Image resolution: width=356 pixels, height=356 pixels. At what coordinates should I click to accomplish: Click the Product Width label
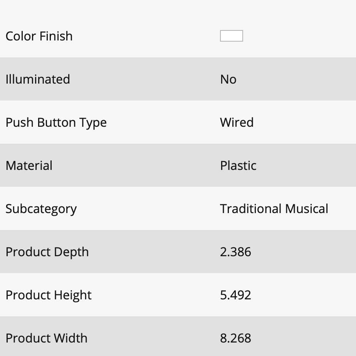pos(46,338)
